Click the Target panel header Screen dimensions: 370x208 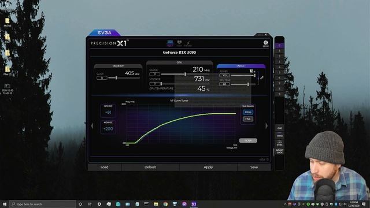(x=241, y=66)
